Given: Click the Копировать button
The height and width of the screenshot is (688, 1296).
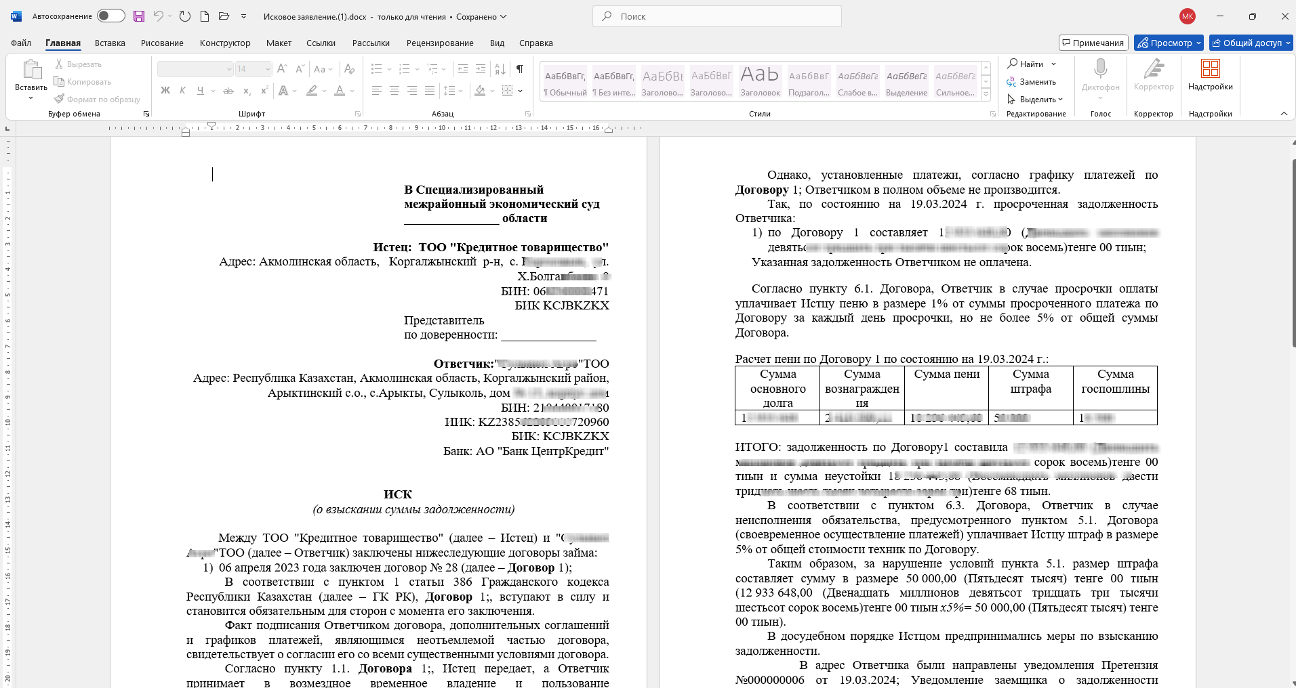Looking at the screenshot, I should [83, 82].
